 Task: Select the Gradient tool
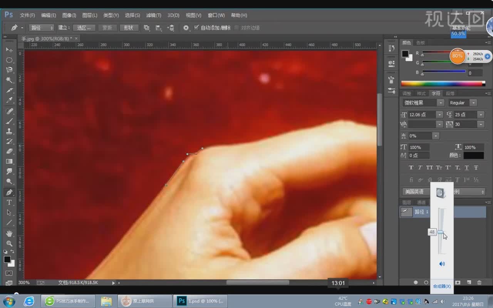(x=9, y=161)
